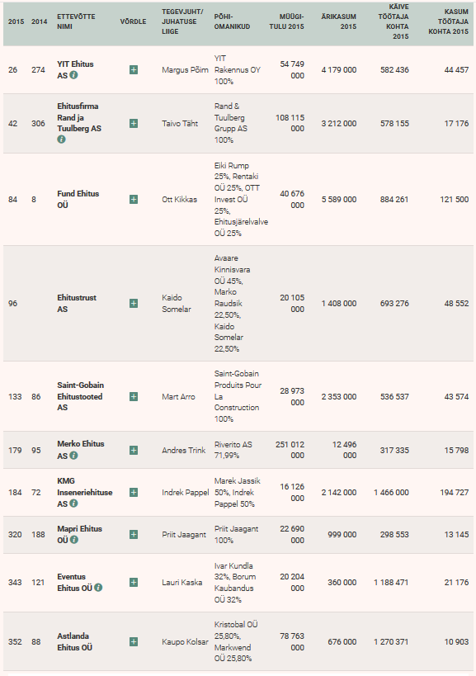Viewport: 476px width, 676px height.
Task: Expand compare for KMG Inseneriehituse AS
Action: pos(134,492)
